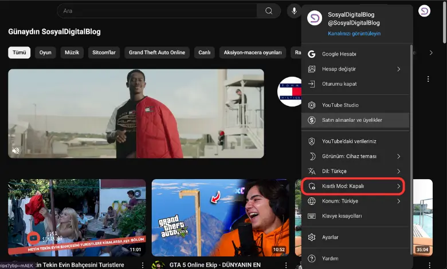The image size is (447, 269).
Task: Open Google Hesabı menu entry
Action: pyautogui.click(x=355, y=54)
